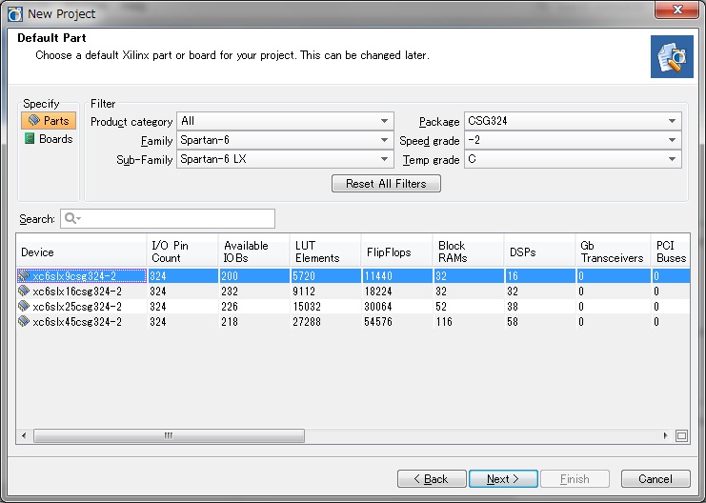Sort by the DSPs column header
Viewport: 706px width, 503px height.
coord(540,251)
